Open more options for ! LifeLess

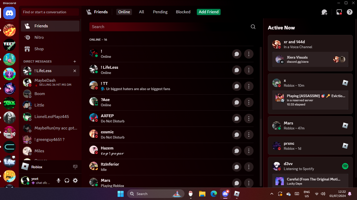pyautogui.click(x=249, y=70)
